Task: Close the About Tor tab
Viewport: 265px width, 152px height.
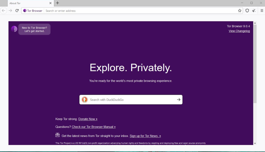Action: coord(50,3)
